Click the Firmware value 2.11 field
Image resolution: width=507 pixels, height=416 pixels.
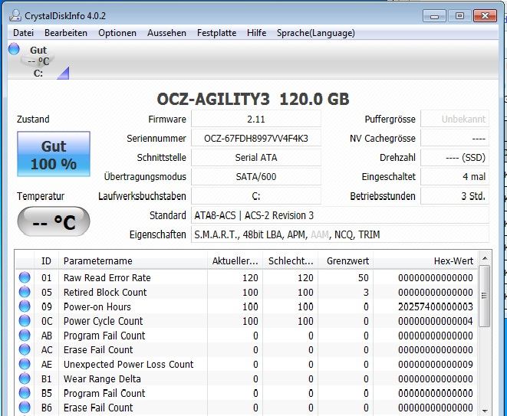[256, 120]
